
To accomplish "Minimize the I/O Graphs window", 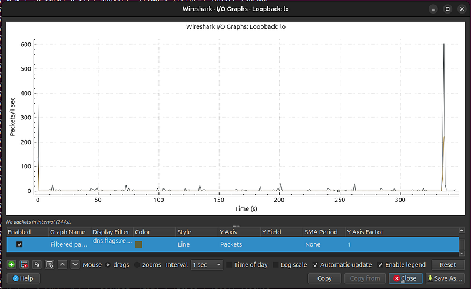I will [433, 9].
